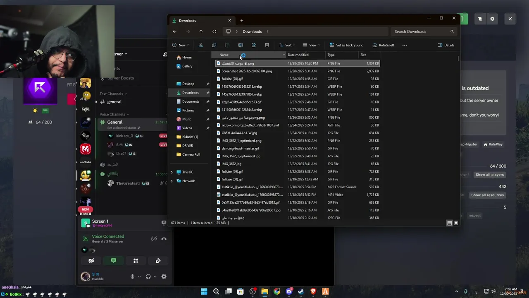Add a new Explorer tab with plus
529x298 pixels.
pyautogui.click(x=242, y=21)
